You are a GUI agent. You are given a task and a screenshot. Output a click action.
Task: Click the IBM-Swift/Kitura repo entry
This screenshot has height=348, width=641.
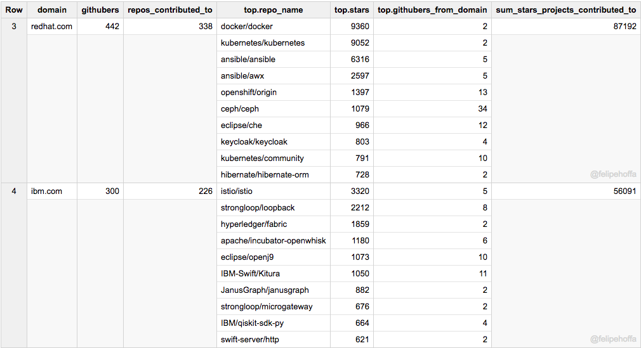pyautogui.click(x=250, y=274)
